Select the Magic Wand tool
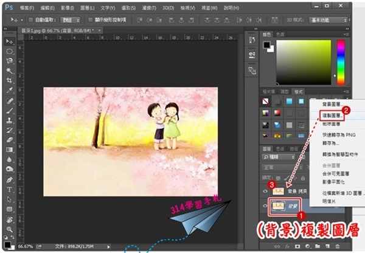The height and width of the screenshot is (253, 365). pyautogui.click(x=9, y=71)
